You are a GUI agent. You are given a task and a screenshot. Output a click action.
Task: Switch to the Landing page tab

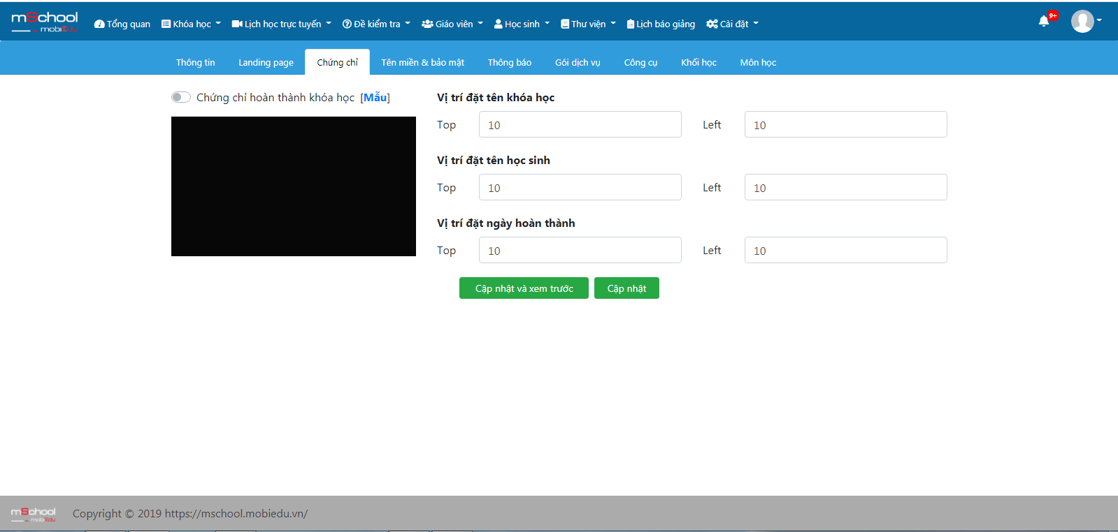coord(266,62)
